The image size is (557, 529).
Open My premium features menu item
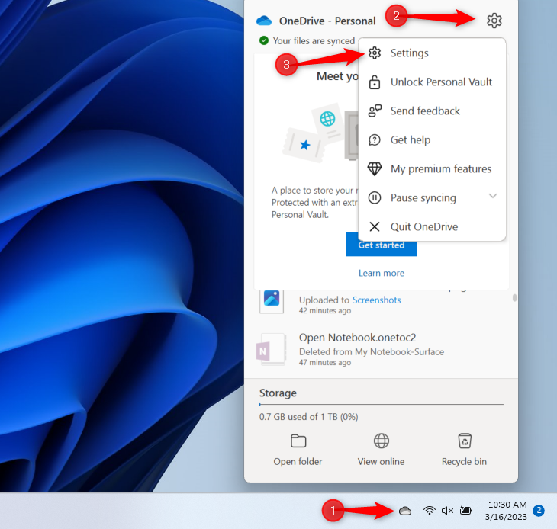[x=440, y=169]
